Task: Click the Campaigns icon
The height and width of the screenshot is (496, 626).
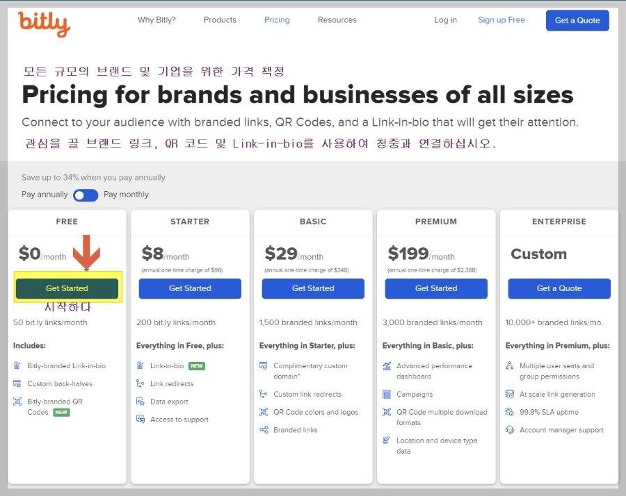Action: tap(387, 395)
